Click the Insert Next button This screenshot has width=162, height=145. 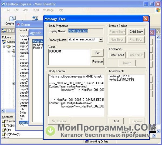pos(136,55)
